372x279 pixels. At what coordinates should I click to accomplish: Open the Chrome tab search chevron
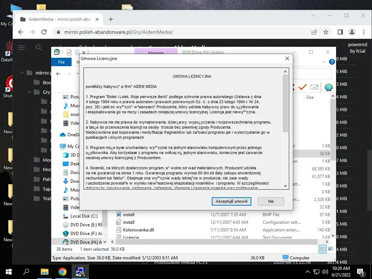coord(313,15)
